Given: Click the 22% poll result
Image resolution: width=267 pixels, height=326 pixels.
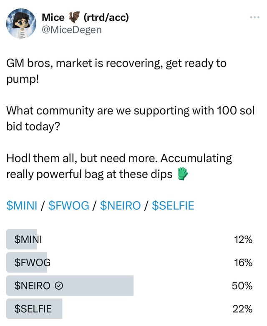Looking at the screenshot, I should pos(242,309).
